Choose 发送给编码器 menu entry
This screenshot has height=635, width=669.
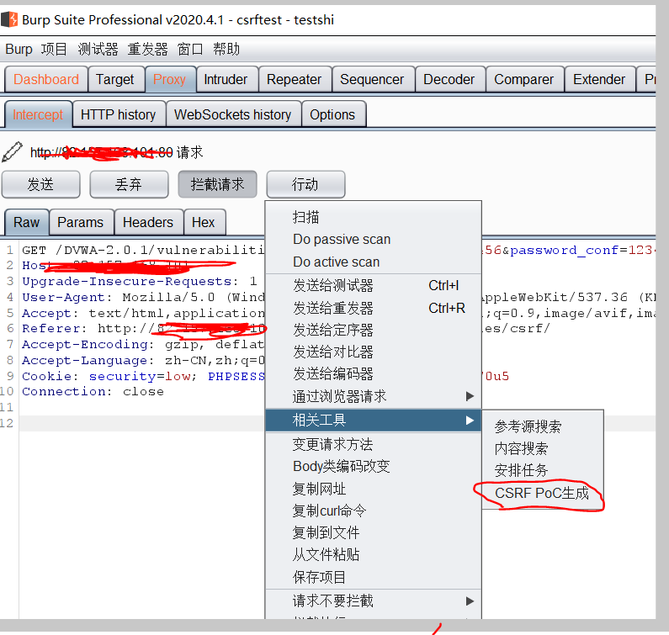pyautogui.click(x=374, y=374)
